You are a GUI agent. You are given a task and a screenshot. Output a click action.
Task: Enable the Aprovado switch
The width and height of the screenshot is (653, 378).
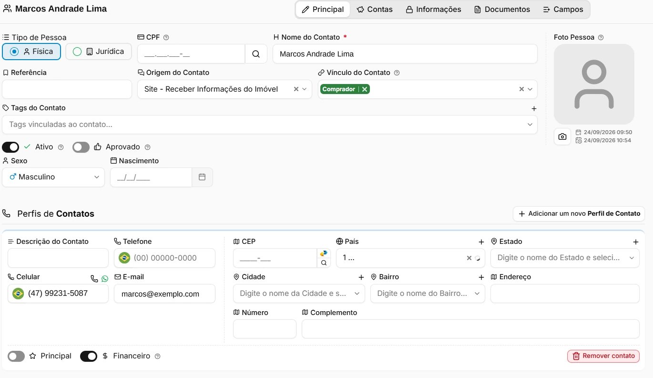click(x=81, y=147)
